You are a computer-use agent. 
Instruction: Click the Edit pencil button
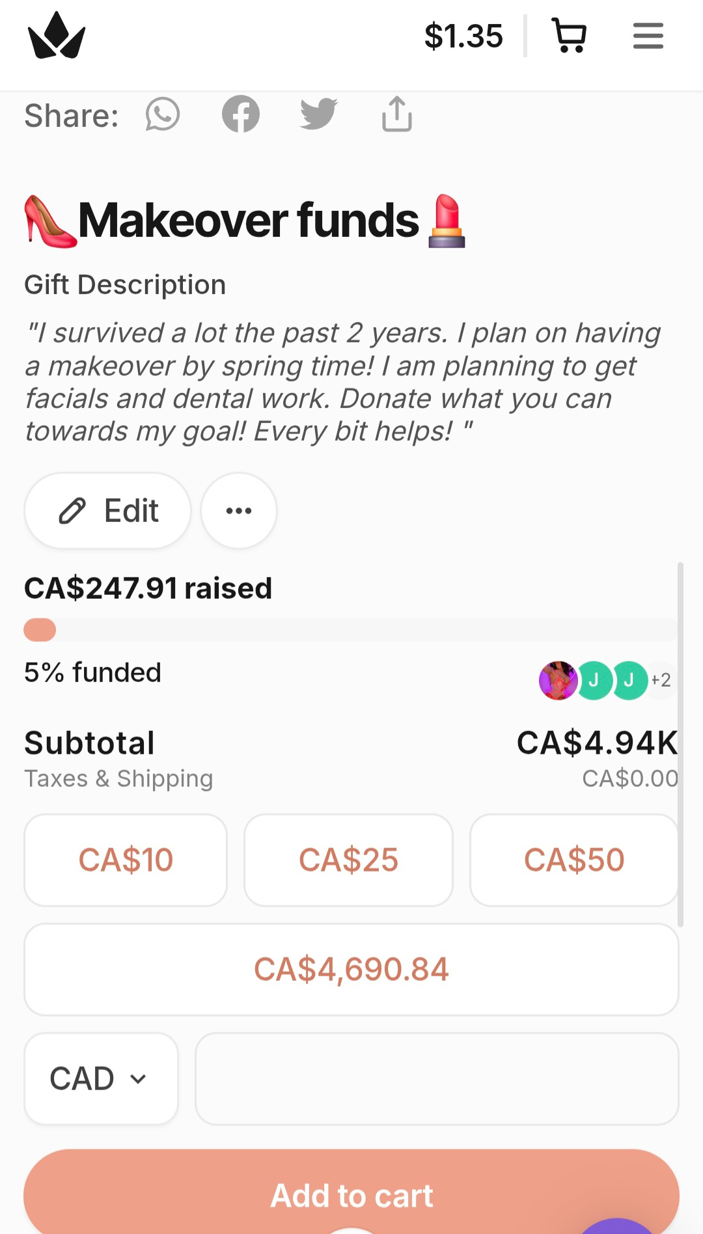pyautogui.click(x=108, y=511)
